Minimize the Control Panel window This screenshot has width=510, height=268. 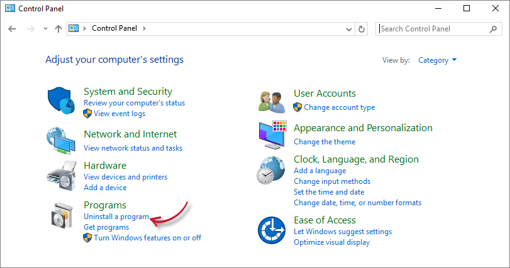pyautogui.click(x=438, y=8)
